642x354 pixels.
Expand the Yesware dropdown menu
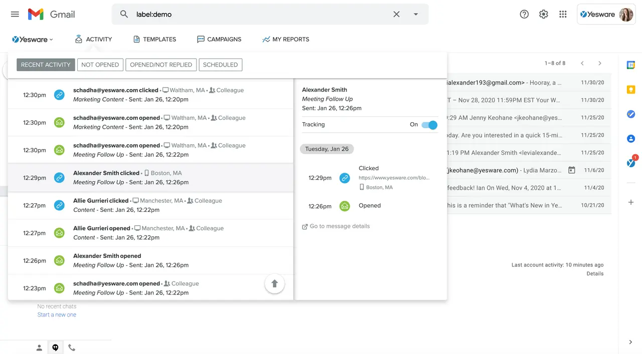[33, 39]
